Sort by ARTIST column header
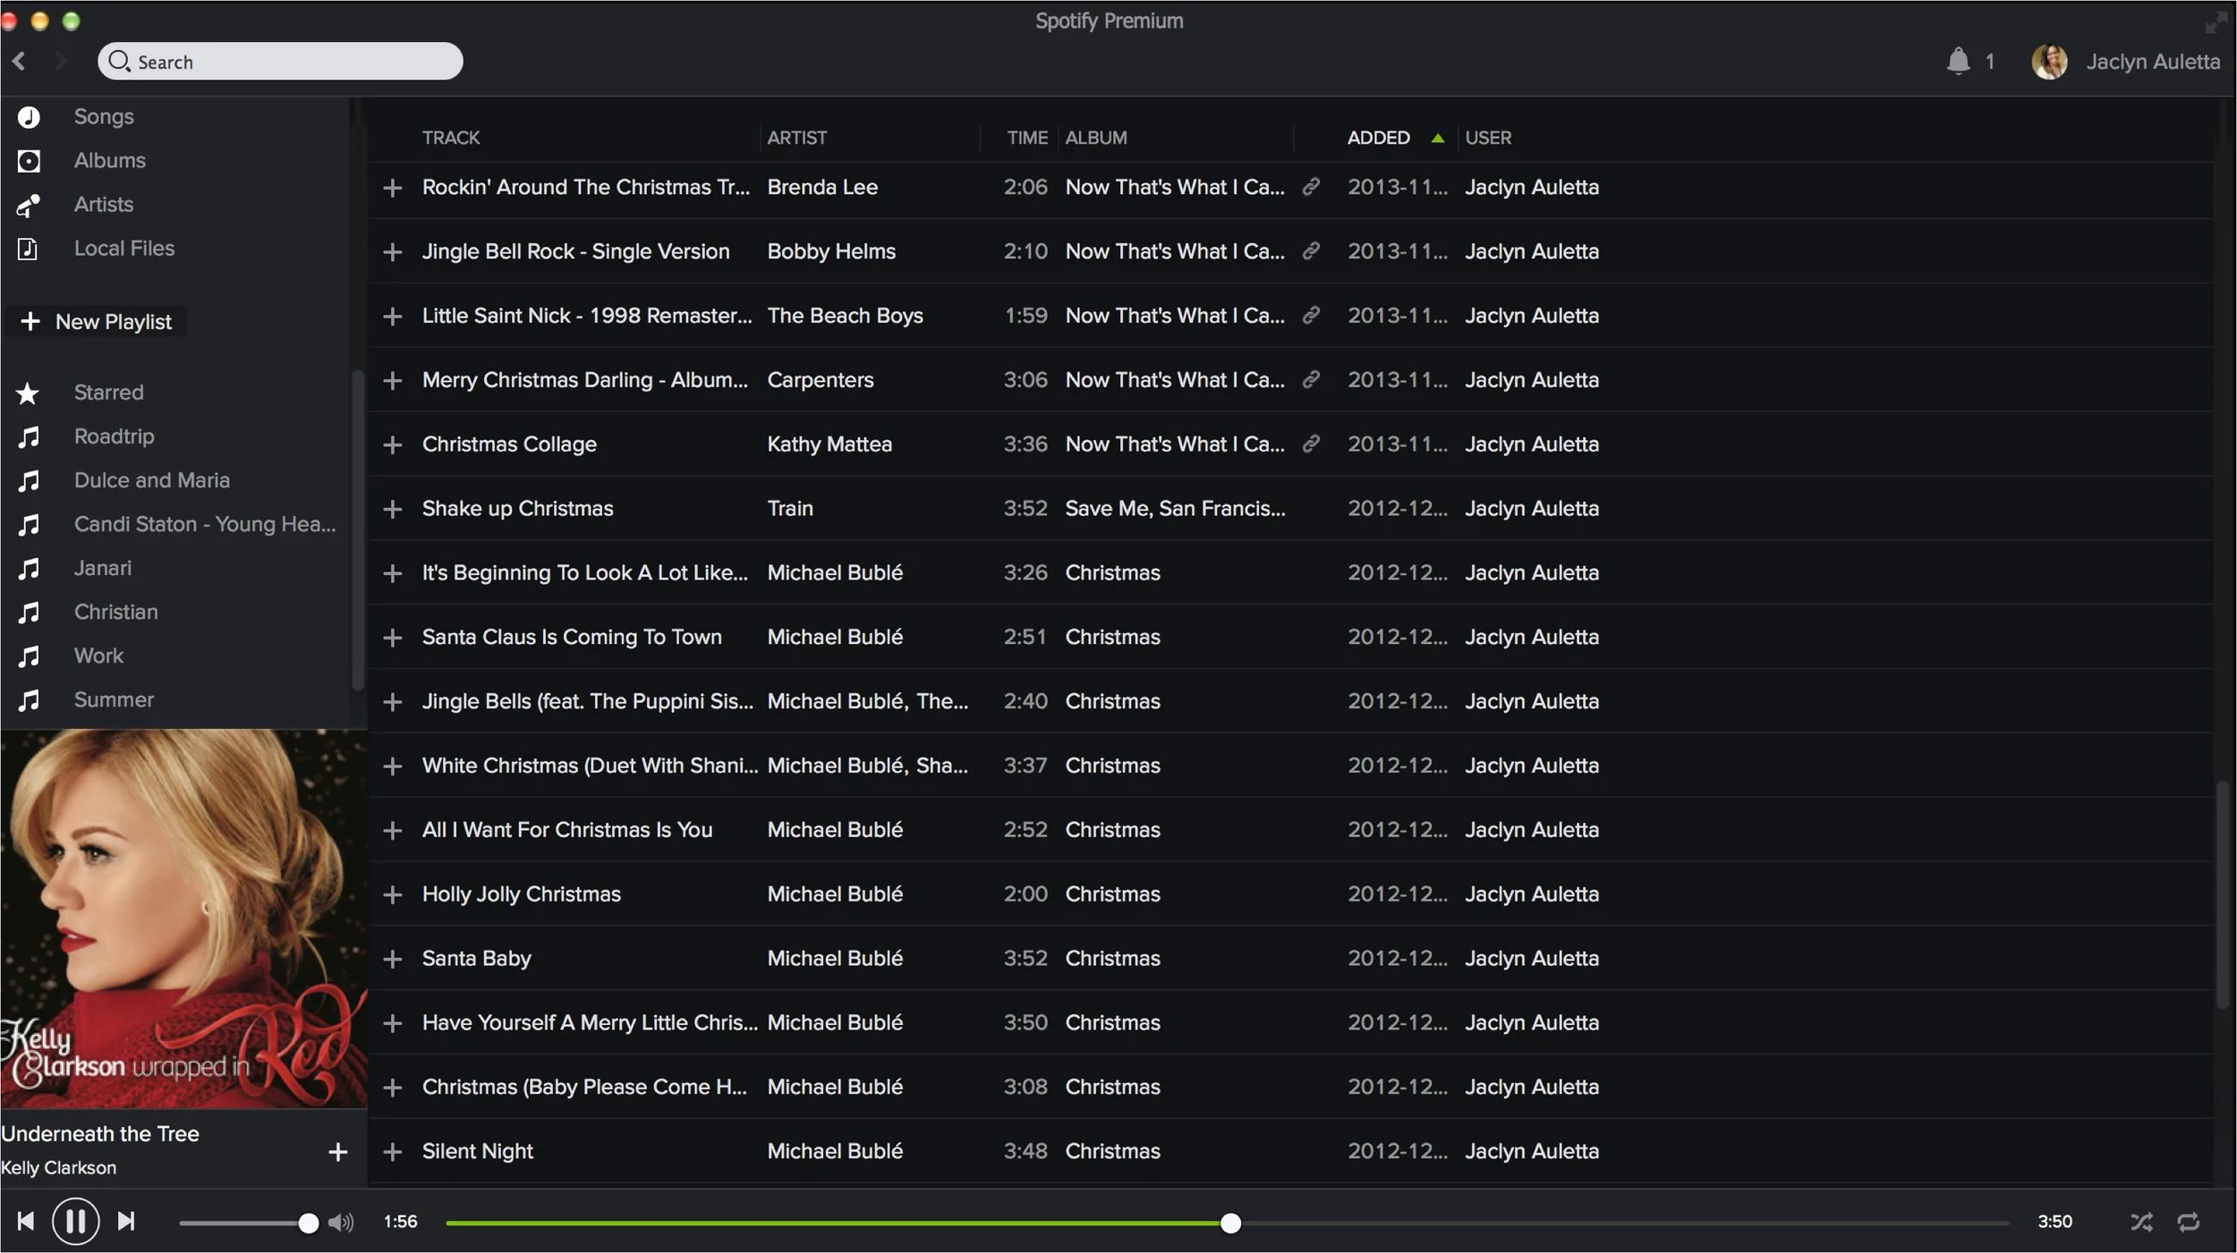Viewport: 2237px width, 1253px height. pos(796,138)
